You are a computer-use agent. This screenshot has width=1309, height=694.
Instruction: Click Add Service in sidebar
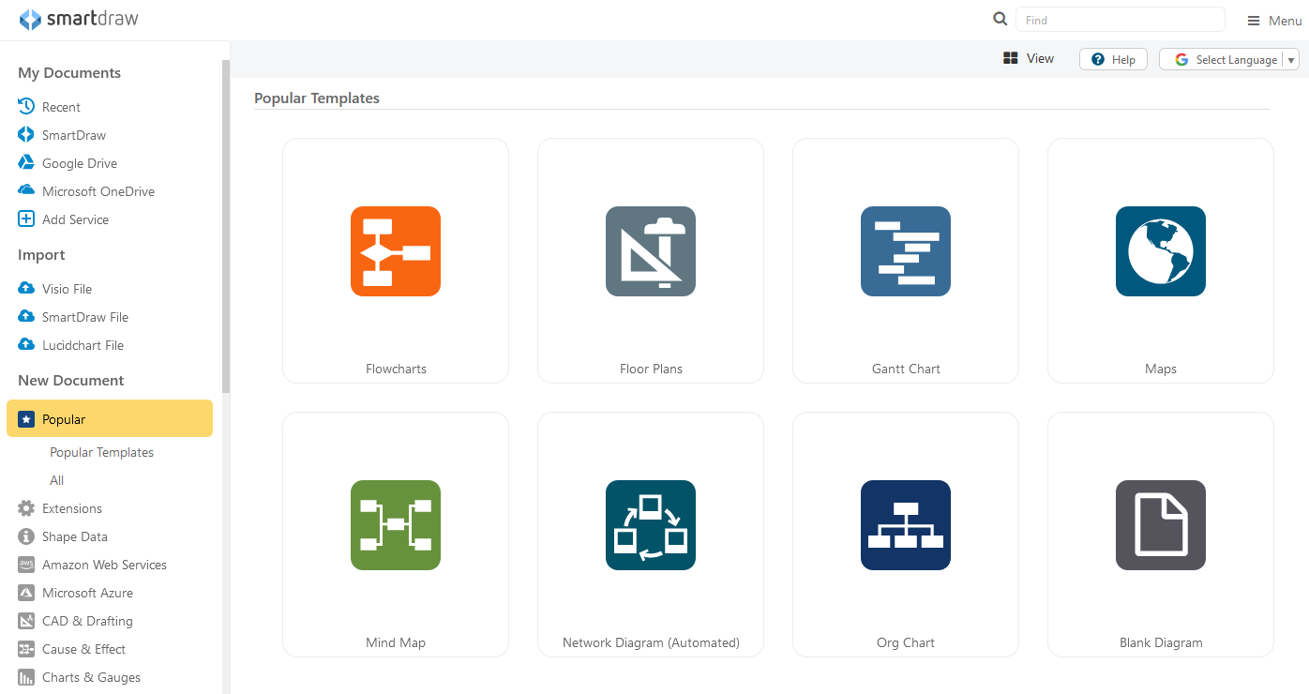(x=75, y=219)
